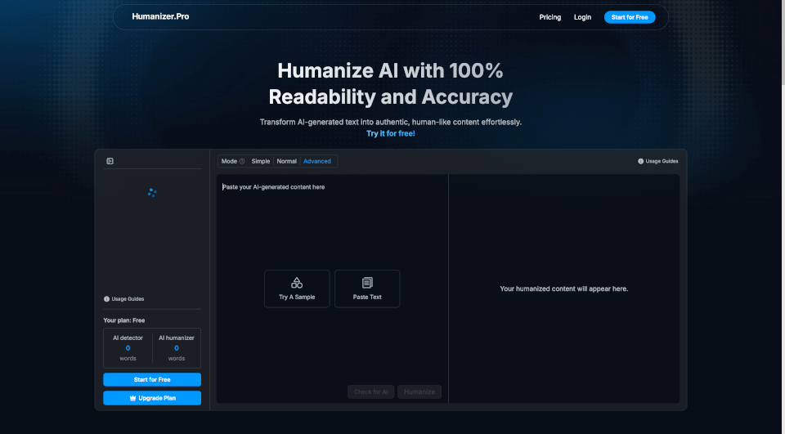Click the info icon beside sidebar Usage Guides
This screenshot has height=434, width=785.
(106, 299)
